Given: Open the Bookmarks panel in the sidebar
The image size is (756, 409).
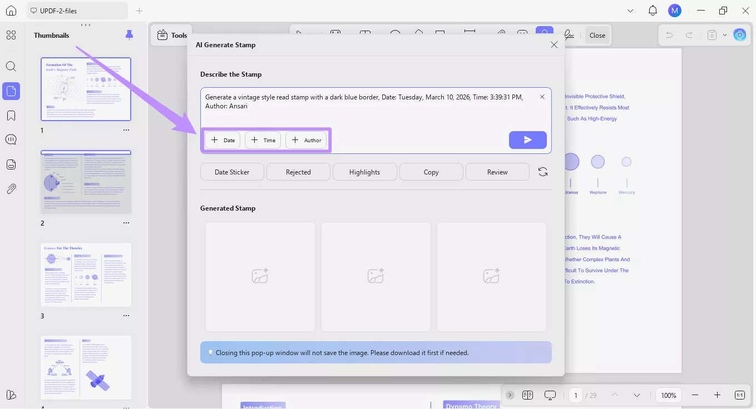Looking at the screenshot, I should click(x=11, y=115).
